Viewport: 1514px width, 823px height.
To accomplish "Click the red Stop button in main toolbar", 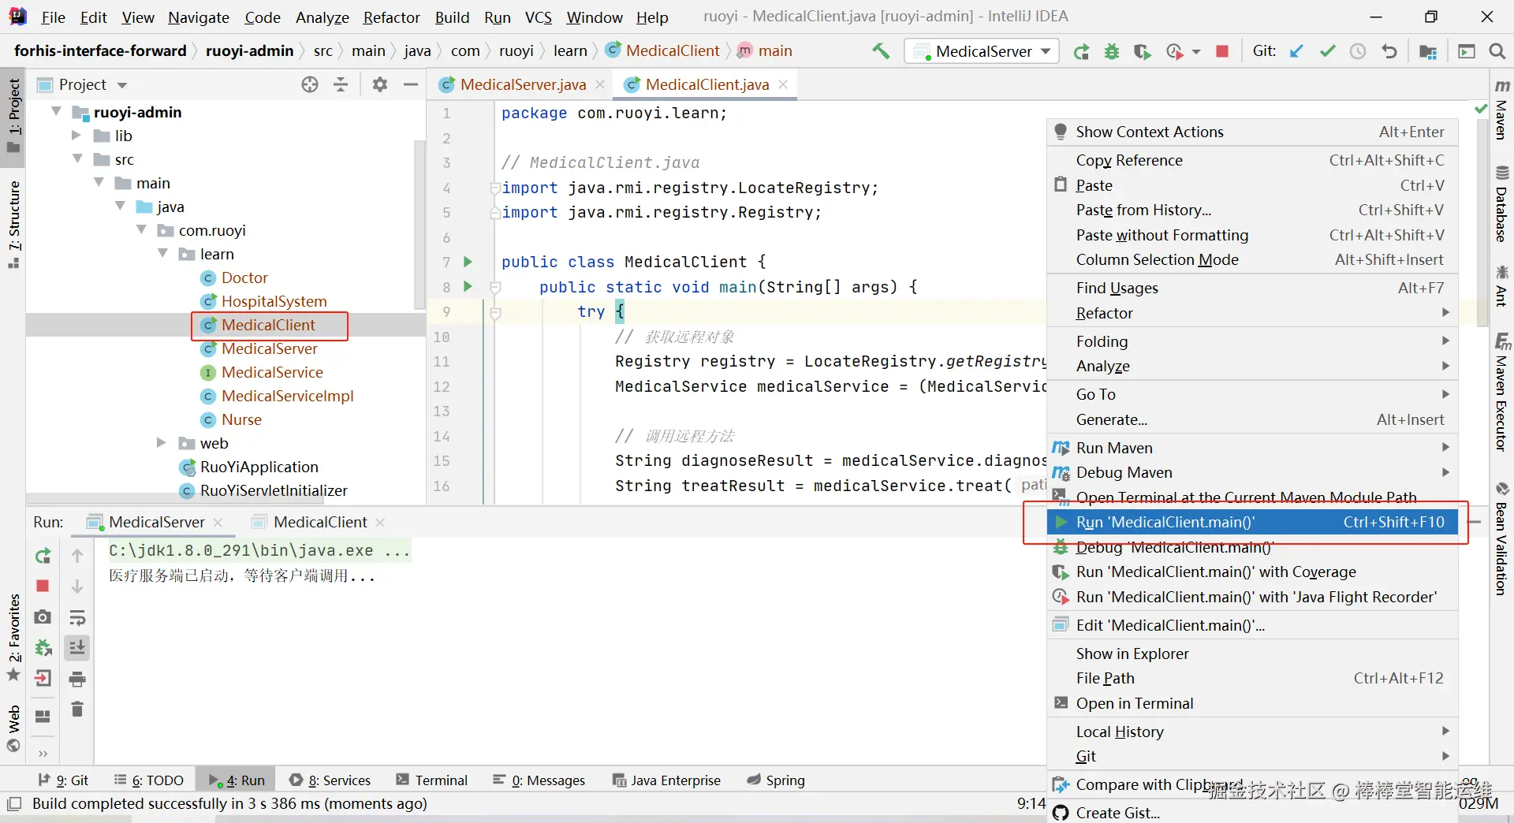I will coord(1222,51).
